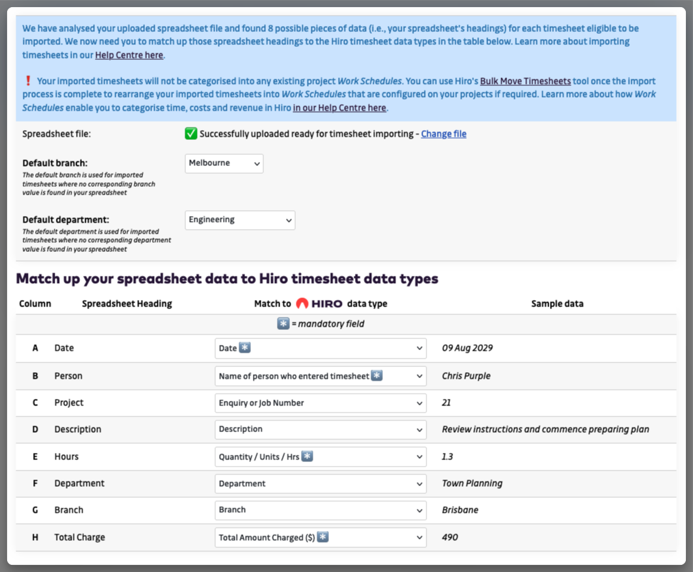693x572 pixels.
Task: Click the 'Change file' link
Action: (x=443, y=134)
